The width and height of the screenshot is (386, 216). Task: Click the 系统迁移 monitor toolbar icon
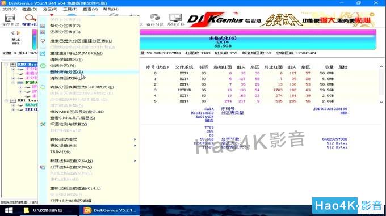point(176,20)
